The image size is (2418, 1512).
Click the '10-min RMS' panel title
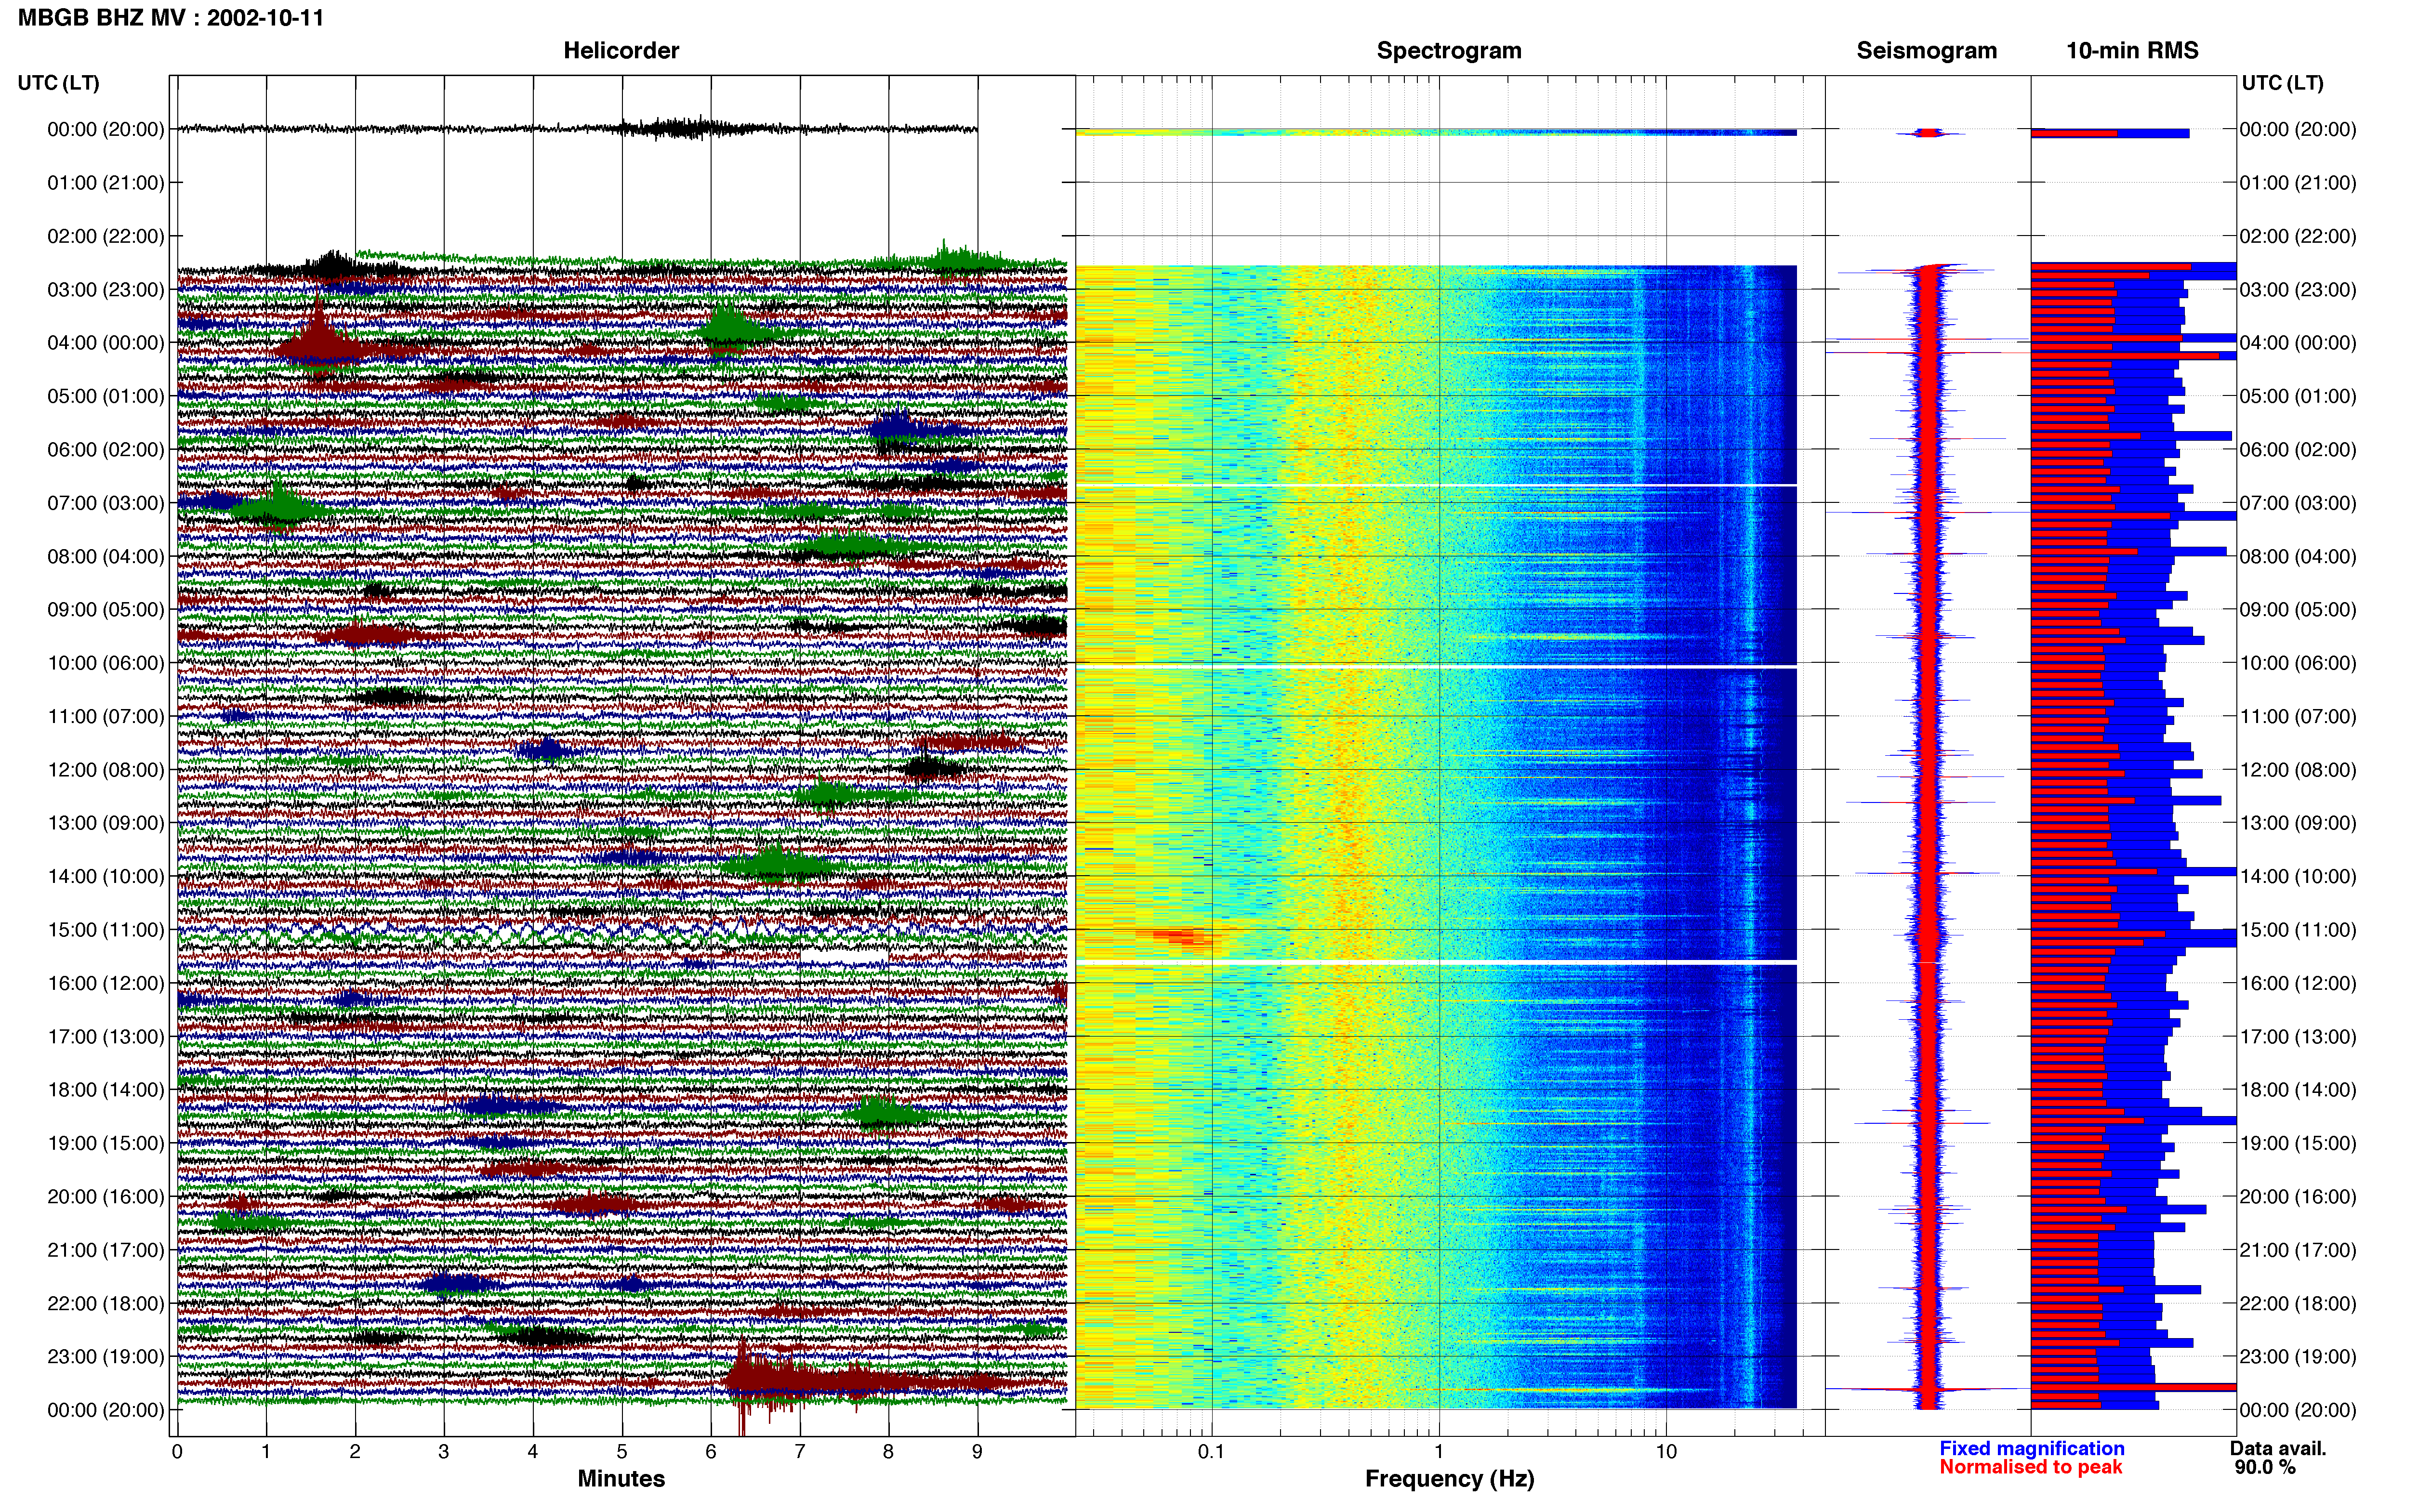pos(2132,50)
